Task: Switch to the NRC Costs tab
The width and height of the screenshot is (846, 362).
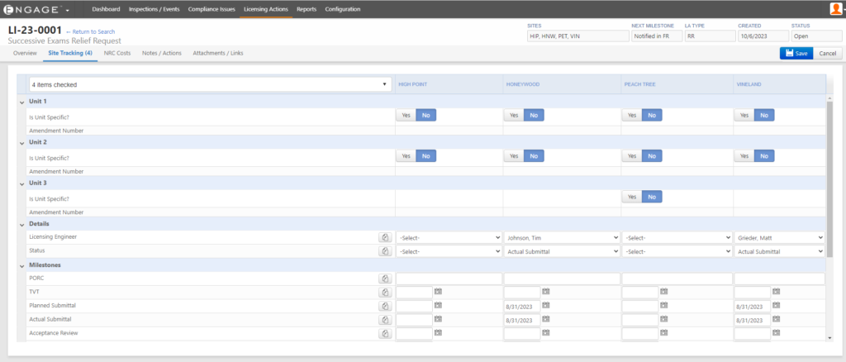Action: coord(117,53)
